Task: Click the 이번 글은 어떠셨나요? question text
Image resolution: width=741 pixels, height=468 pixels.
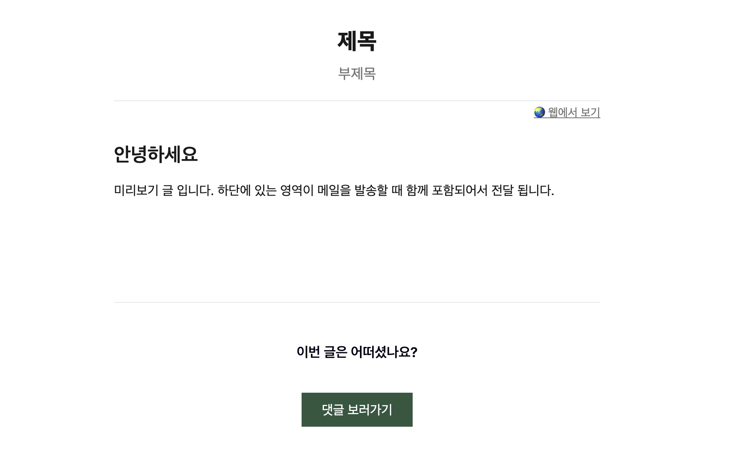Action: pyautogui.click(x=357, y=352)
